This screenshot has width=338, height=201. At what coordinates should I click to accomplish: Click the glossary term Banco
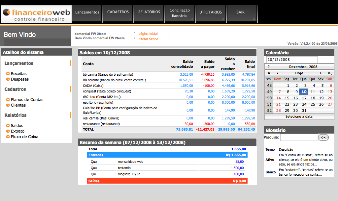coord(271,172)
